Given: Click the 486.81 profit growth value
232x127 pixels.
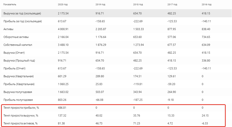Looking at the screenshot, I should coord(62,108).
